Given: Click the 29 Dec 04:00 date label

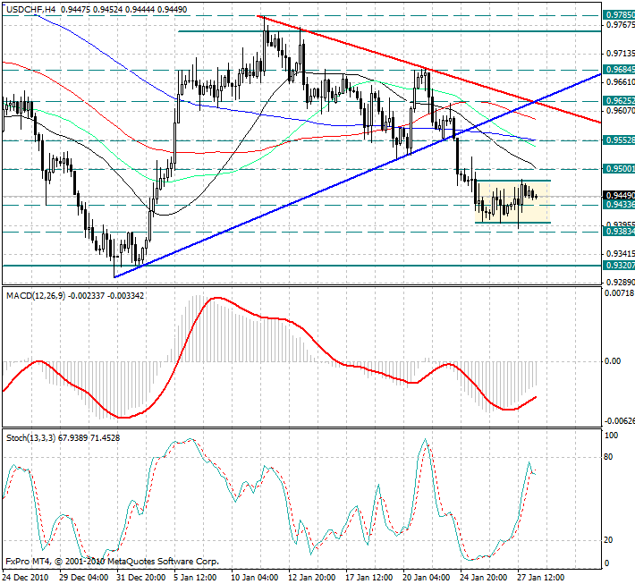Looking at the screenshot, I should pyautogui.click(x=83, y=577).
